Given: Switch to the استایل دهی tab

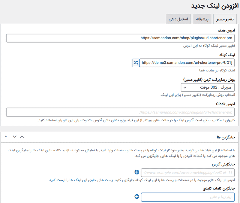Looking at the screenshot, I should (178, 19).
